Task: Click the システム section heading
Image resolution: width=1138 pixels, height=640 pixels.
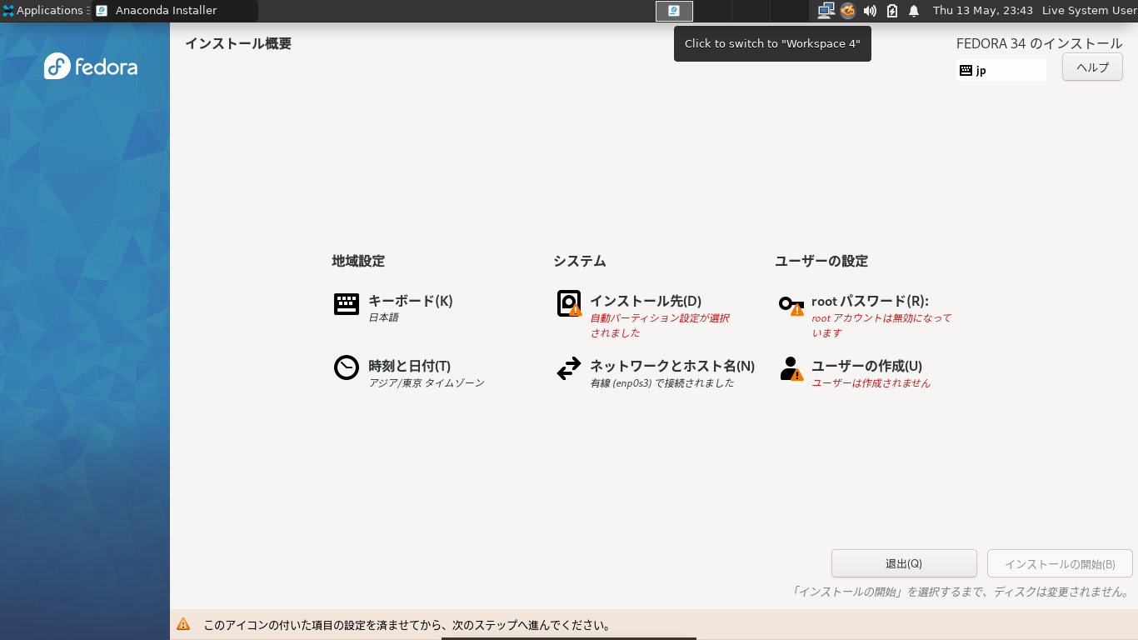Action: [x=580, y=261]
